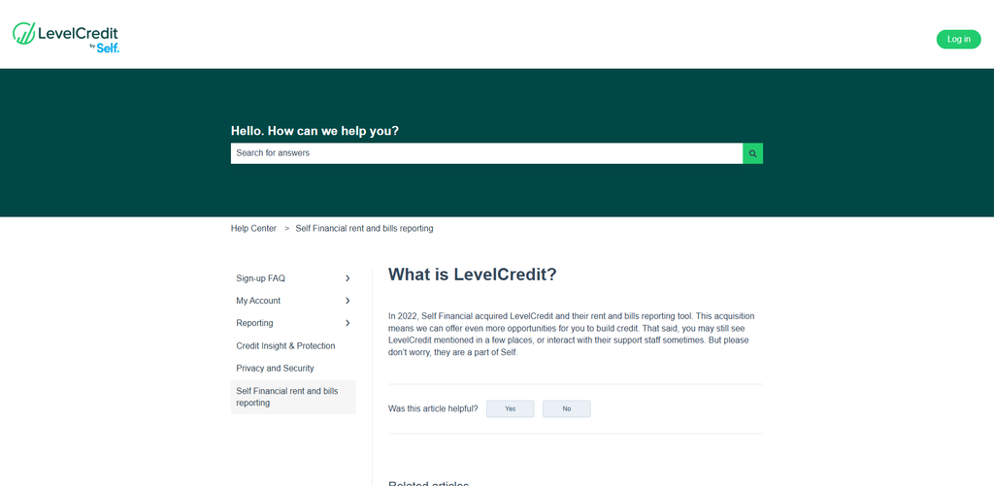This screenshot has height=486, width=994.
Task: Focus the Search for answers field
Action: click(x=486, y=153)
